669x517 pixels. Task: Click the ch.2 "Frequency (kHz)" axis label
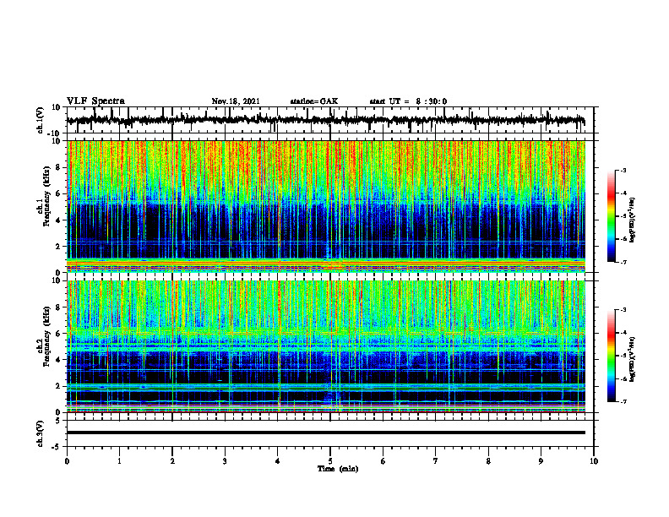[47, 336]
